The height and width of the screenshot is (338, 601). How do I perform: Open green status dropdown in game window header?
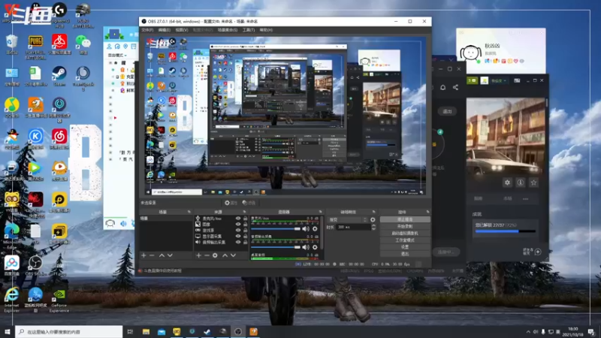click(498, 80)
